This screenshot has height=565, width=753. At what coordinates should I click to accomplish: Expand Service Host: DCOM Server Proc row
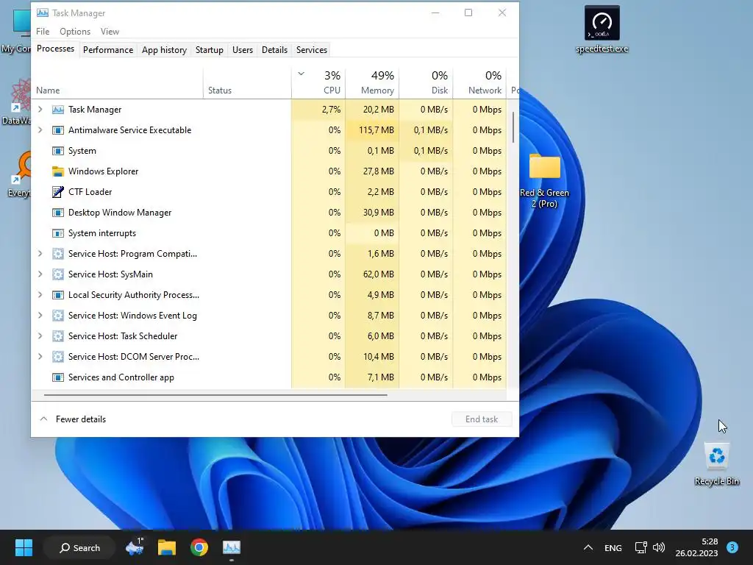40,357
